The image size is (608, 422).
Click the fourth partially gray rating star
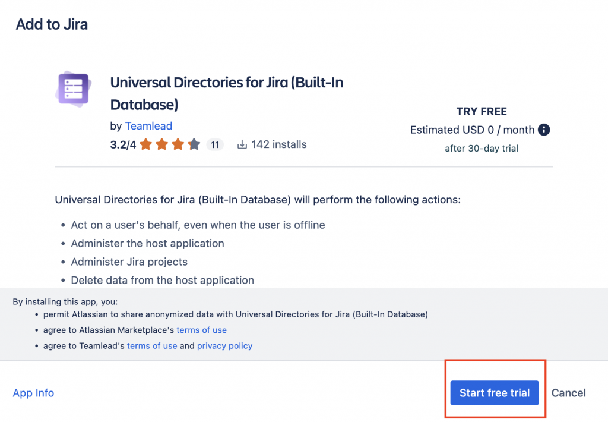(194, 144)
